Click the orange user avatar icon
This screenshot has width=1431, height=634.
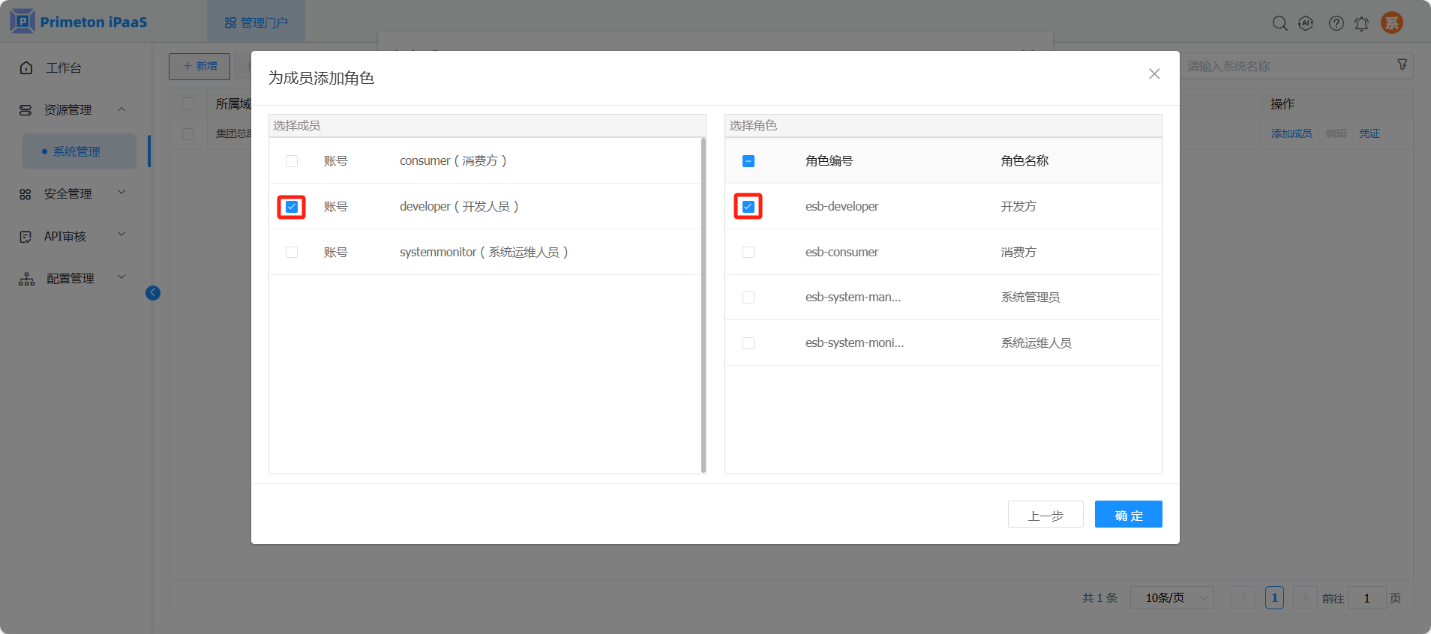tap(1391, 22)
